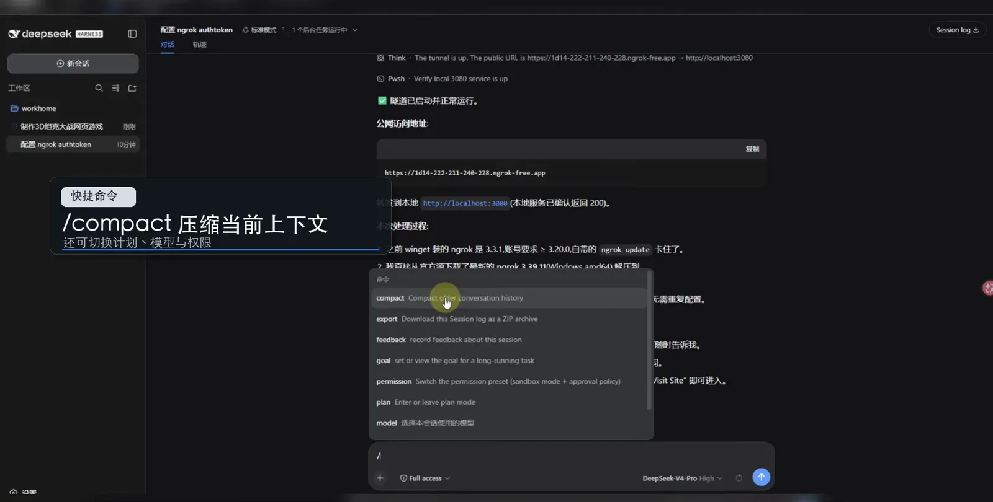The width and height of the screenshot is (993, 502).
Task: Click the blue send arrow button
Action: [x=761, y=477]
